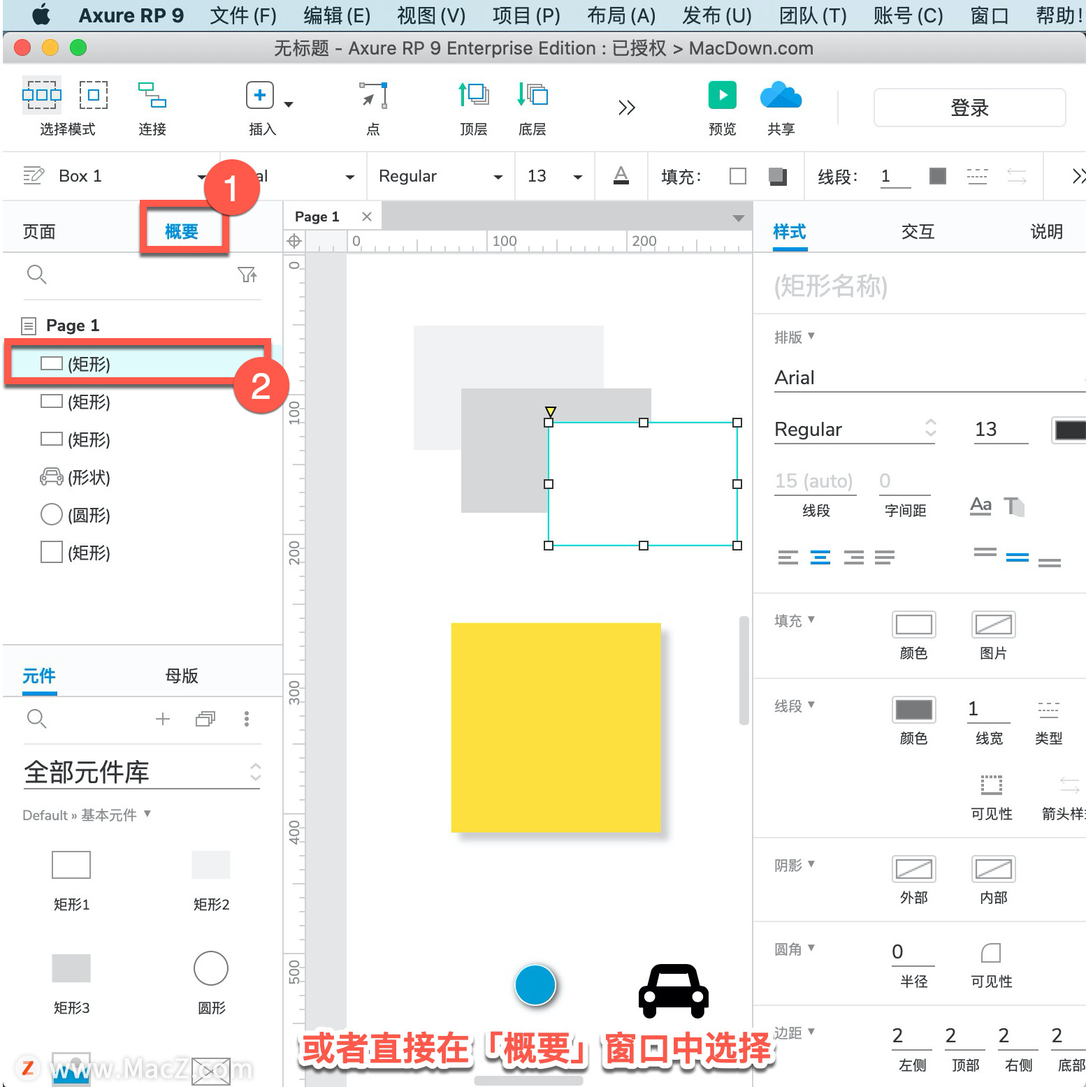Toggle align text right
Viewport: 1086px width, 1087px height.
(x=853, y=557)
